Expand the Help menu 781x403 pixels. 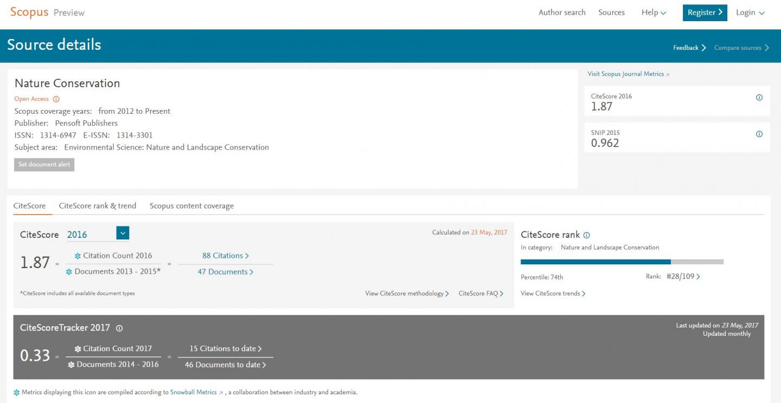653,12
